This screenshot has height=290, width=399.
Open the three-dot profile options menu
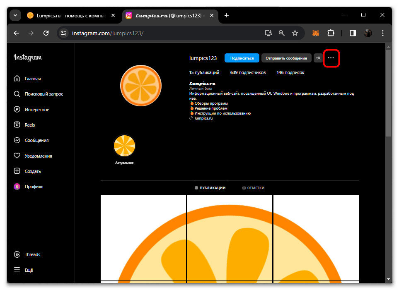click(331, 58)
